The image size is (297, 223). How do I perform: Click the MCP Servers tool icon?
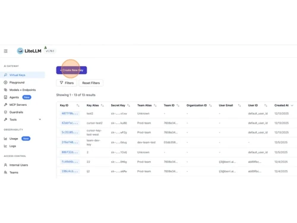click(x=5, y=105)
